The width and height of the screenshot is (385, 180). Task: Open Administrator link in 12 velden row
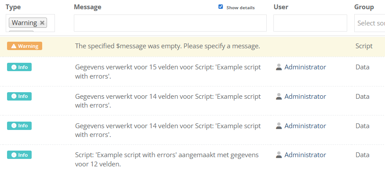(305, 155)
